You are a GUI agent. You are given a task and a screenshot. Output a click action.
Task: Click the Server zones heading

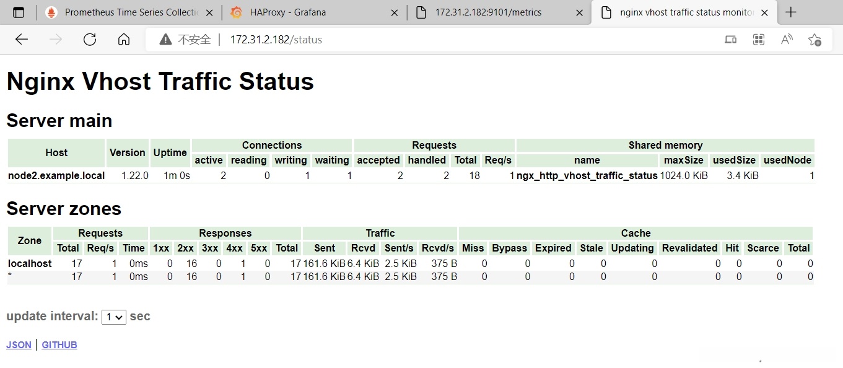point(64,208)
